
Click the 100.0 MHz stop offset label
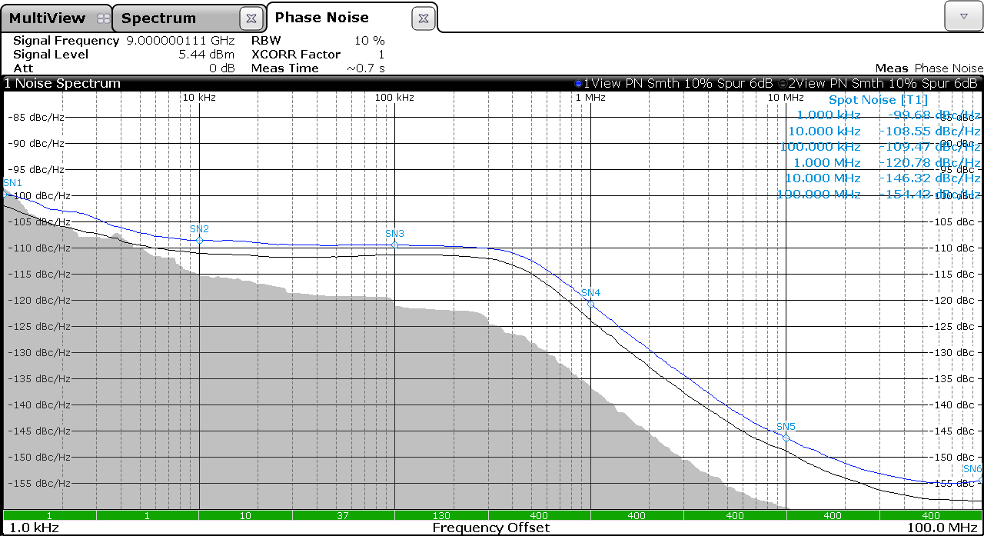point(942,528)
